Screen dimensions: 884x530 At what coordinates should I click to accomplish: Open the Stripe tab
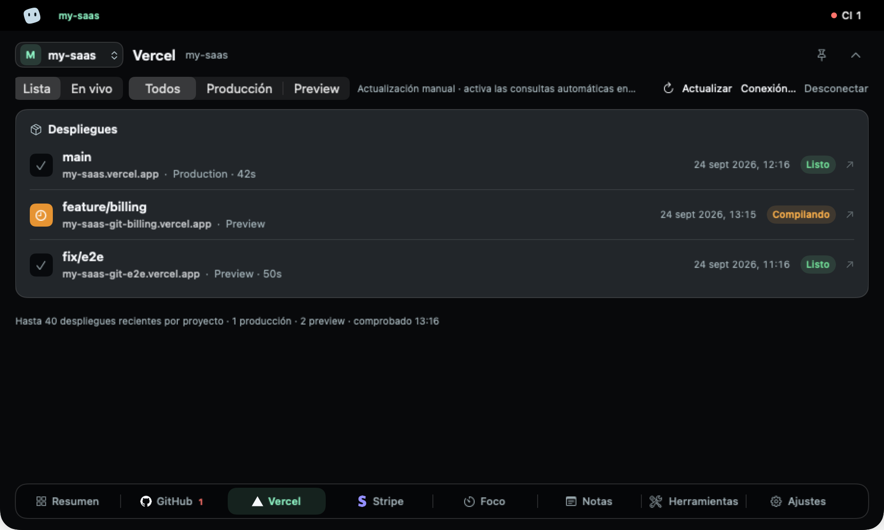point(381,501)
